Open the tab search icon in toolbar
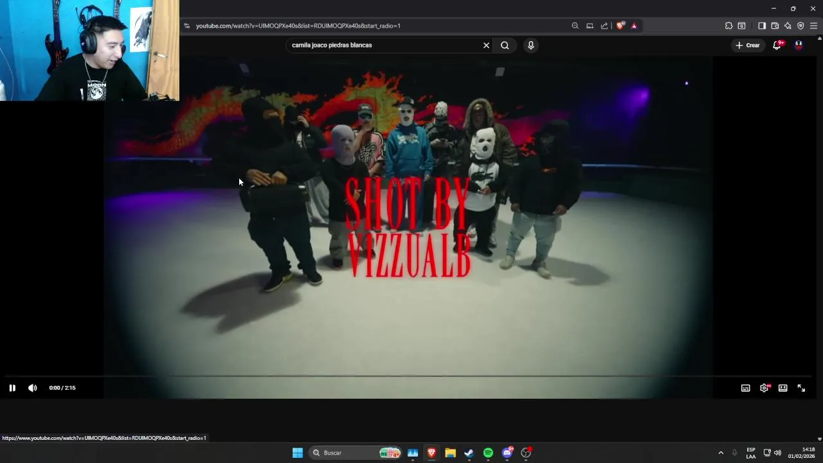This screenshot has height=463, width=823. point(741,26)
